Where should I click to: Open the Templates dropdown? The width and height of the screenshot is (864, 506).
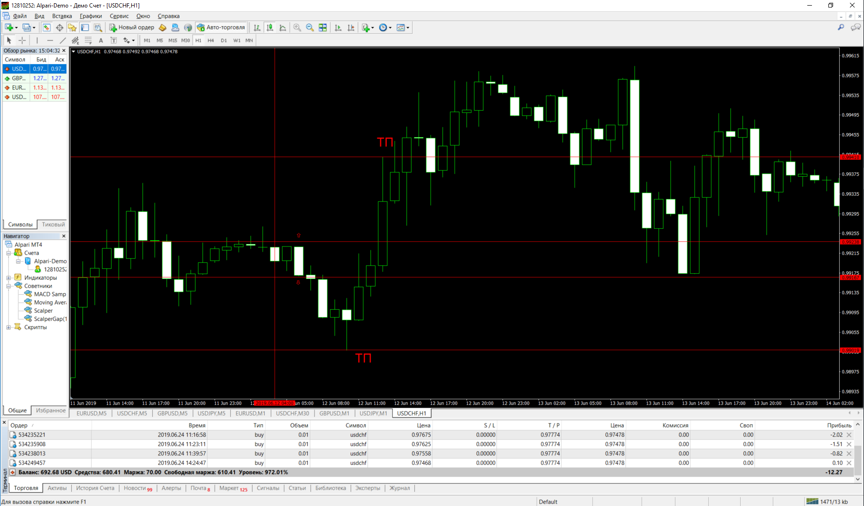point(403,28)
